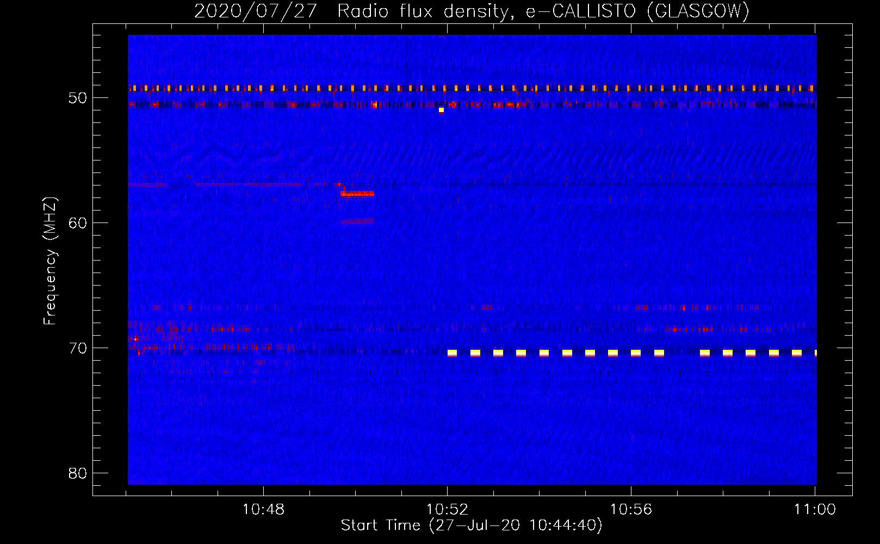Click the "10:56" time tick label

[631, 510]
